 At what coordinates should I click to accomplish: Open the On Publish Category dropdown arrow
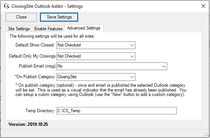click(x=132, y=77)
